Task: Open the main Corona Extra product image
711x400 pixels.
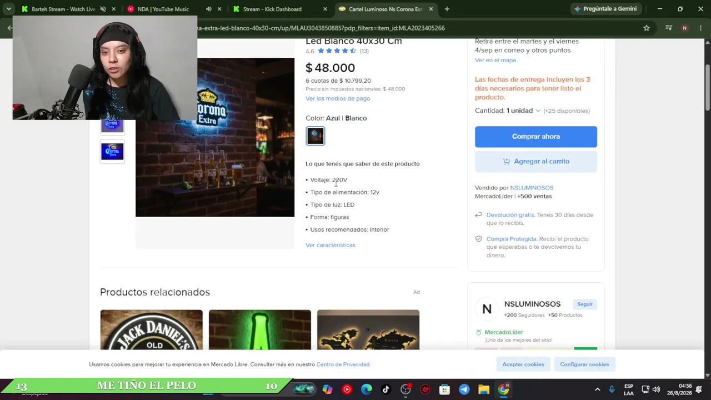Action: click(215, 137)
